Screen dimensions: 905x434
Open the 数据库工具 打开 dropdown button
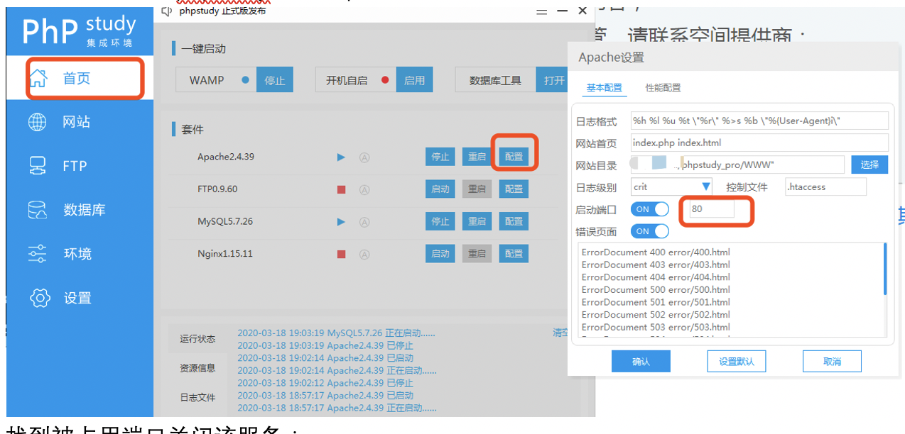pos(554,80)
